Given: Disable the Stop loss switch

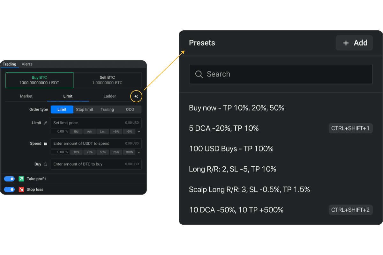Looking at the screenshot, I should (x=9, y=189).
